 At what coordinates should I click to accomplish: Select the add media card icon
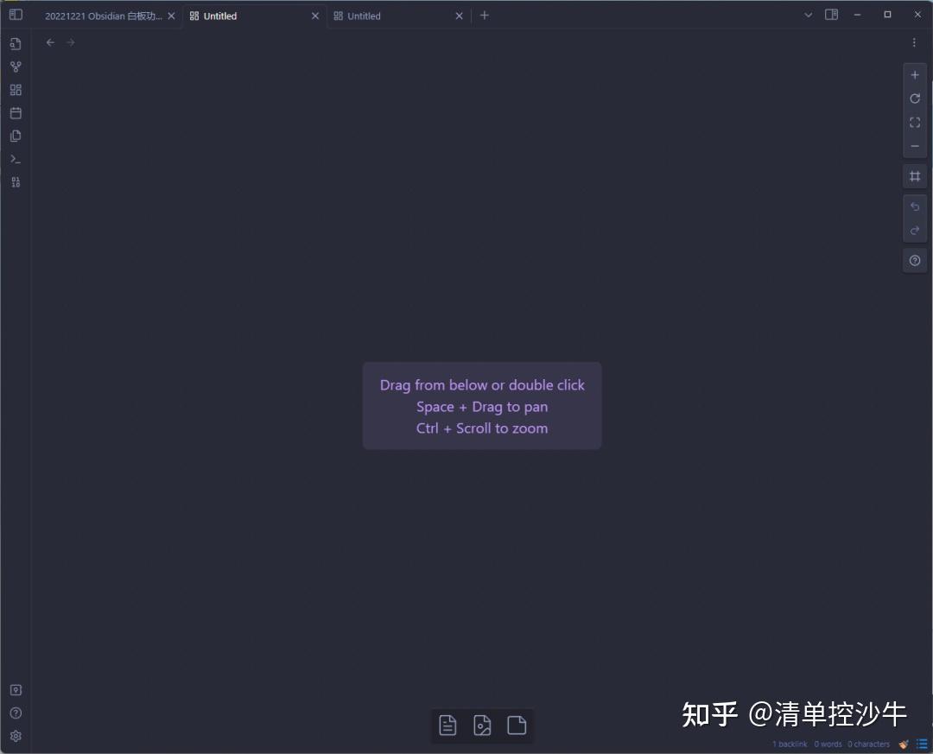[x=482, y=725]
